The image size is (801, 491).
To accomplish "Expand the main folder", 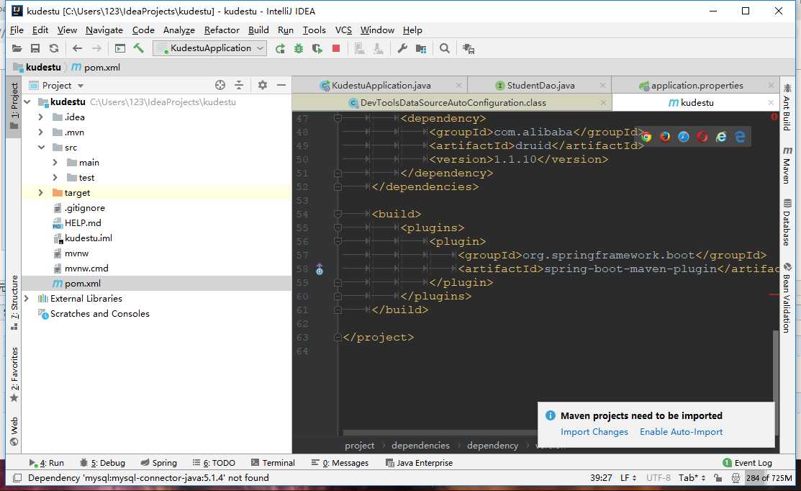I will [x=55, y=163].
